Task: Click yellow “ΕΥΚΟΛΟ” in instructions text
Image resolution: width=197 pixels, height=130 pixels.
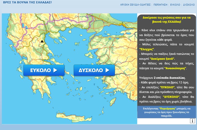Action: click(167, 87)
